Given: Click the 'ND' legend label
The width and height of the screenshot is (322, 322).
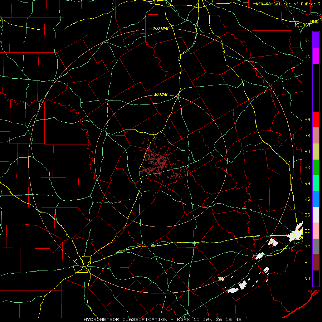Looking at the screenshot, I should 307,279.
